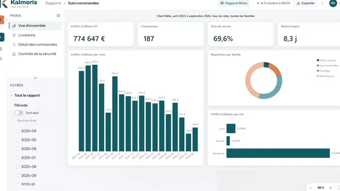Viewport: 340px width, 191px height.
Task: Toggle the Pages et filtres button
Action: 234,3
